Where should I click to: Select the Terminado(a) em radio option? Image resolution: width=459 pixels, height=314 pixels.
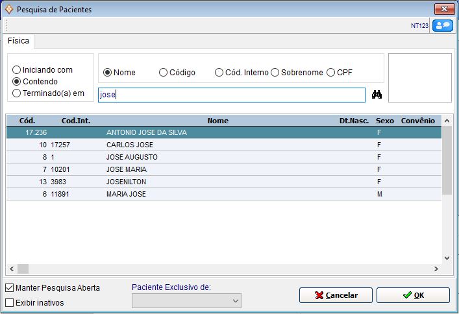[17, 93]
